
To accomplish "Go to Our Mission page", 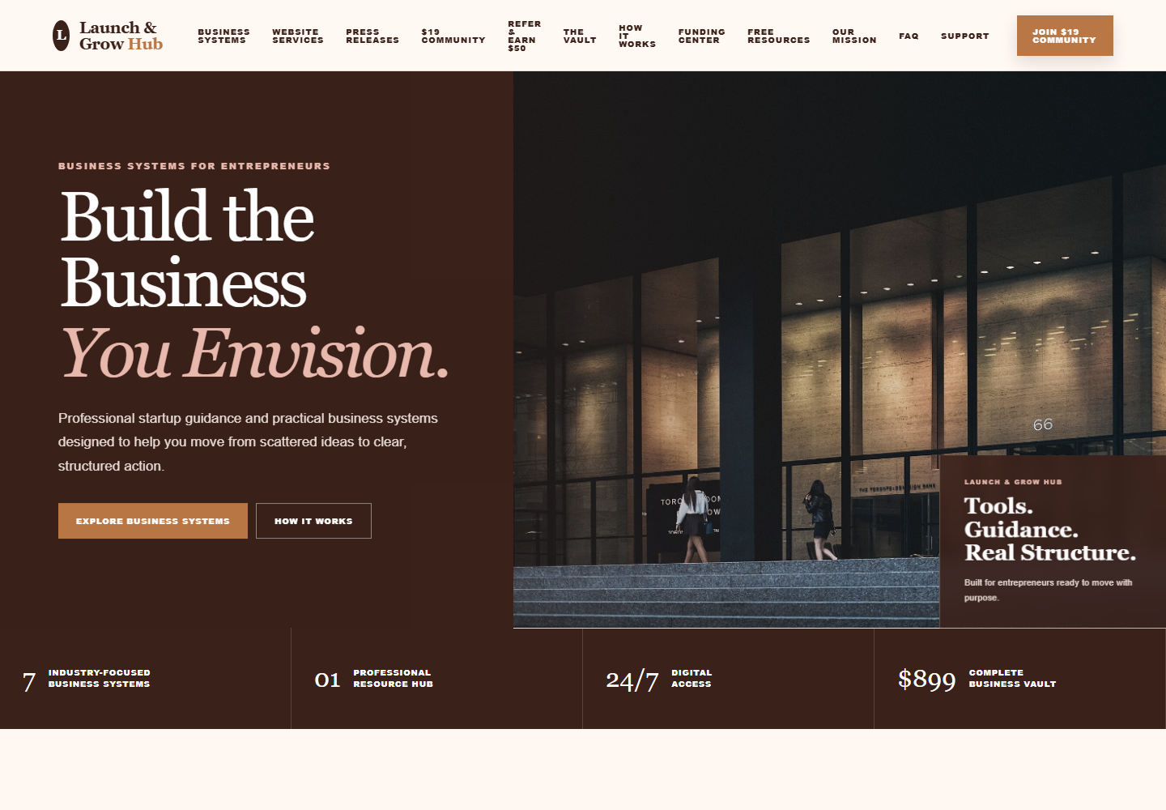I will (x=854, y=36).
